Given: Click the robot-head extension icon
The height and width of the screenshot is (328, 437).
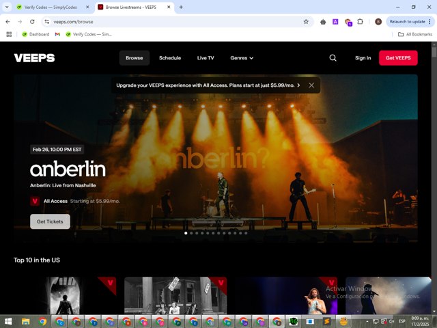Looking at the screenshot, I should click(x=323, y=22).
